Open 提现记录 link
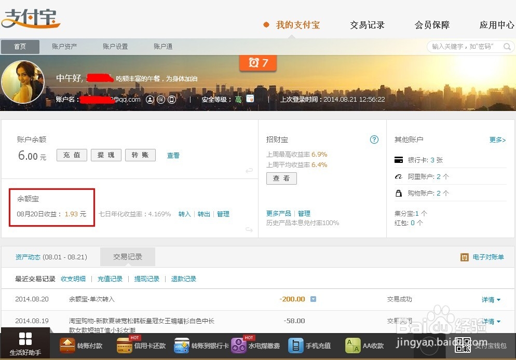Viewport: 516px width, 360px height. [147, 279]
